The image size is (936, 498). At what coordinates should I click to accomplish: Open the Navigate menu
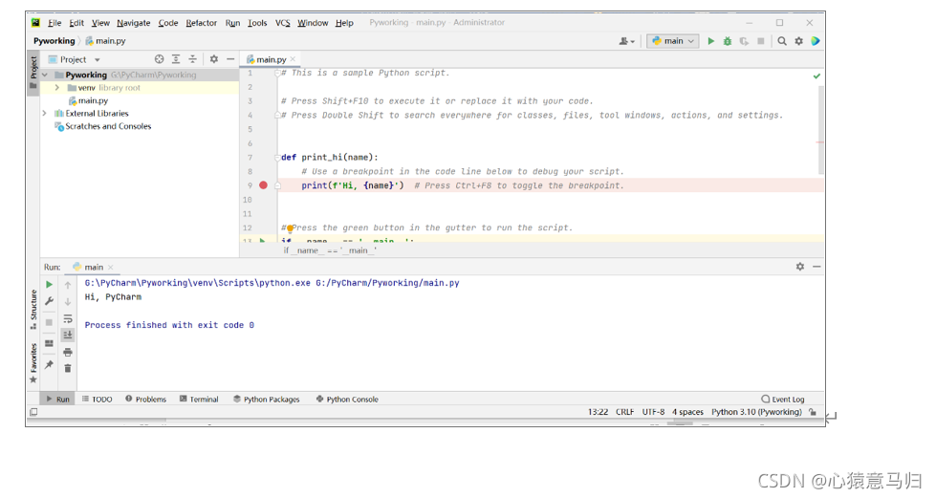tap(133, 23)
